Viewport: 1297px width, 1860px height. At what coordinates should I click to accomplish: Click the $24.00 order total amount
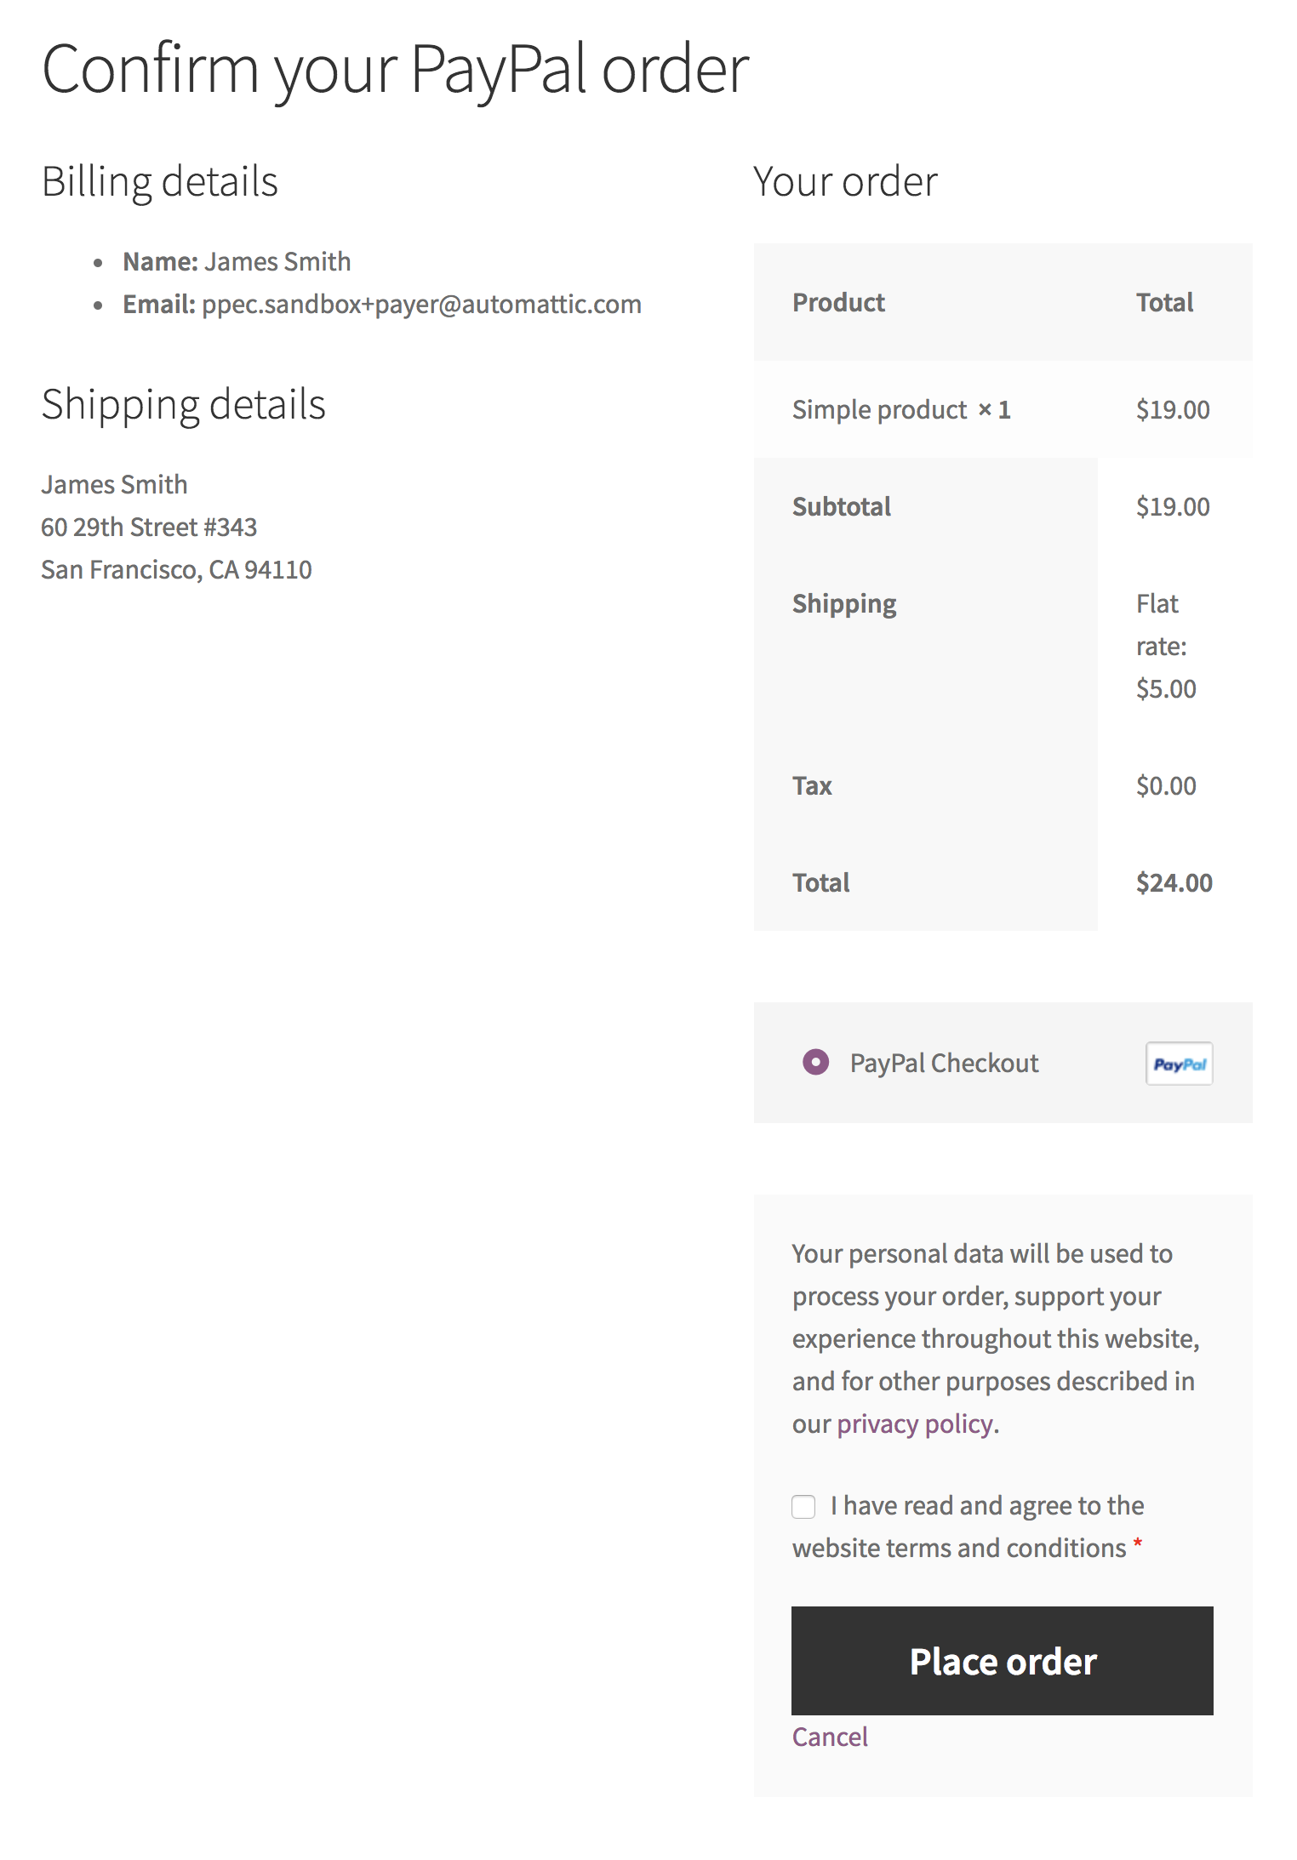coord(1174,883)
